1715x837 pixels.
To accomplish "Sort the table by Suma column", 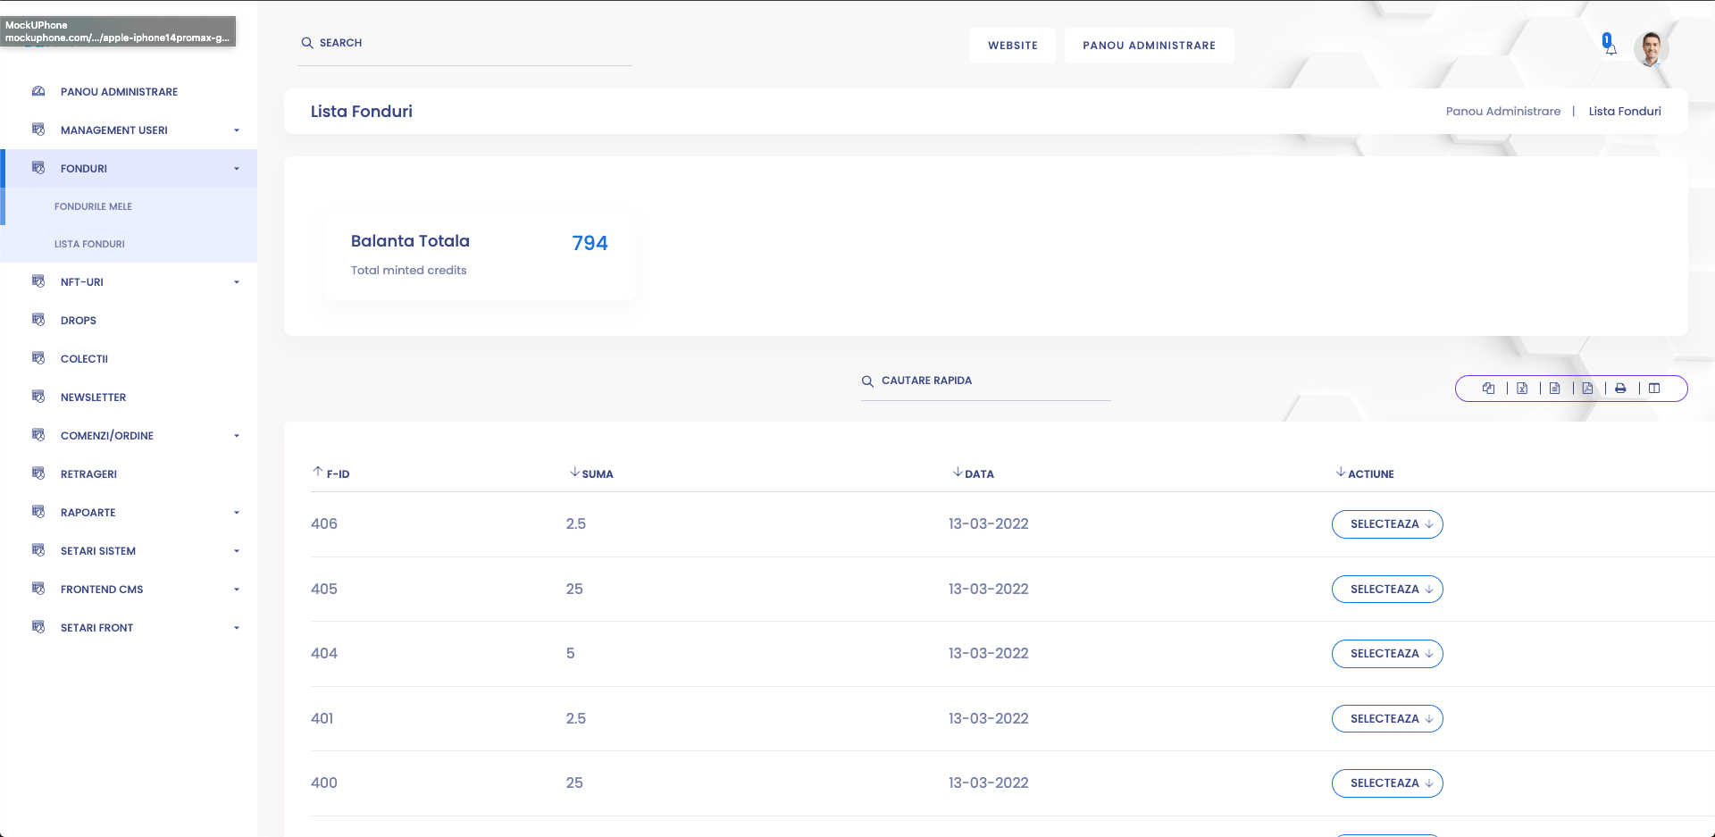I will click(x=591, y=473).
